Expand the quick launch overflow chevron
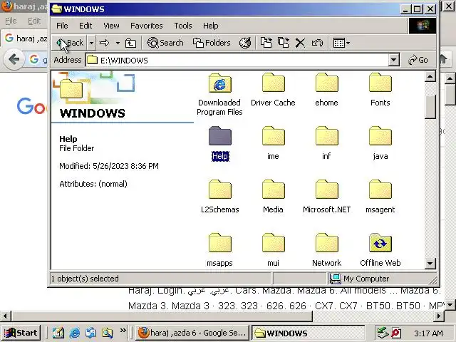 click(123, 331)
